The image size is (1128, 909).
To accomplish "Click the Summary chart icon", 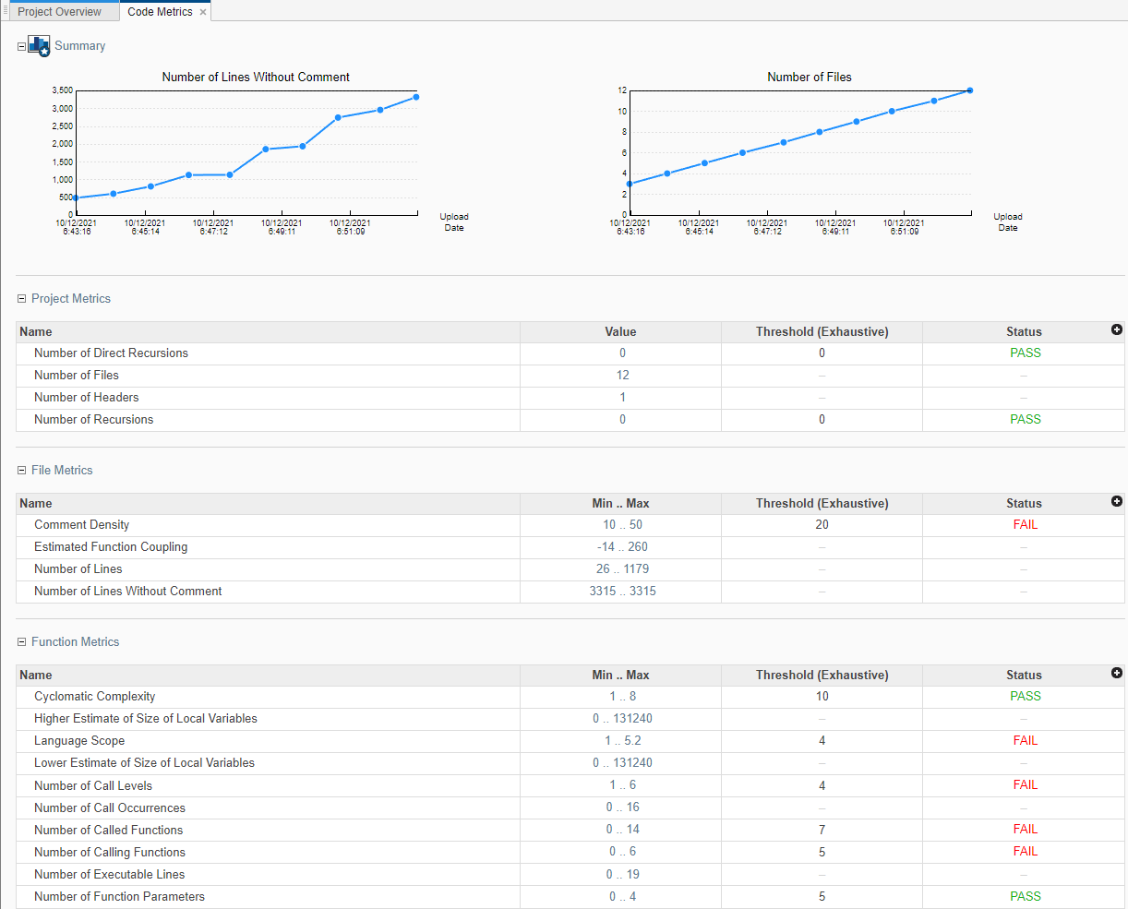I will (39, 46).
